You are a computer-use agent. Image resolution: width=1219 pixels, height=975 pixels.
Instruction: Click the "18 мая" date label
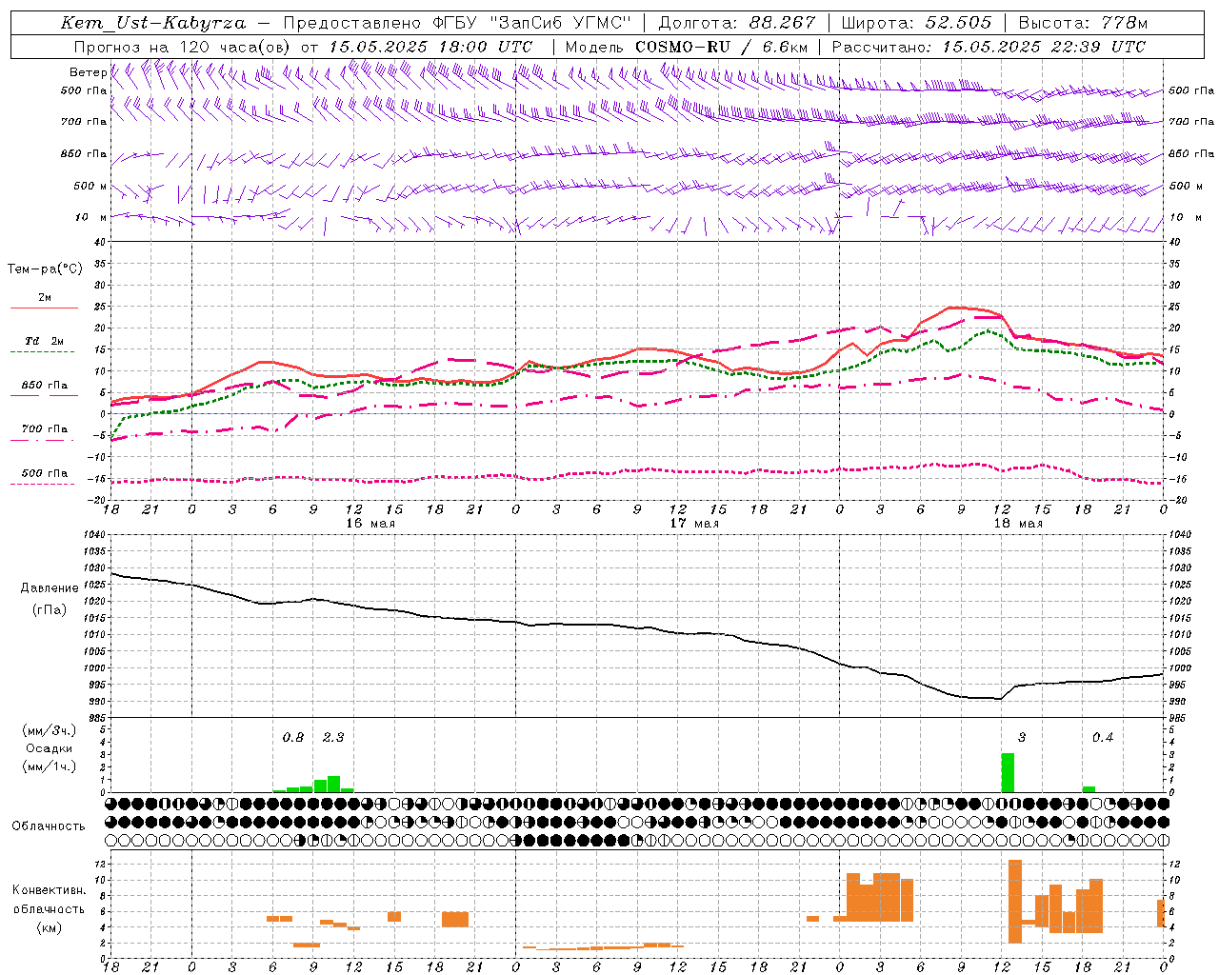coord(1018,524)
